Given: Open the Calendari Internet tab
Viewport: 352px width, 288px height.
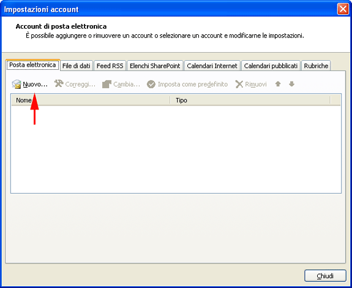Looking at the screenshot, I should click(212, 66).
